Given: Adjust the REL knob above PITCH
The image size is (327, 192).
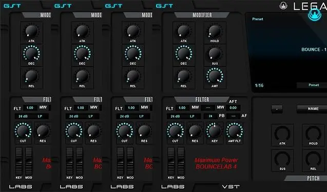Looking at the screenshot, I should [x=313, y=159].
